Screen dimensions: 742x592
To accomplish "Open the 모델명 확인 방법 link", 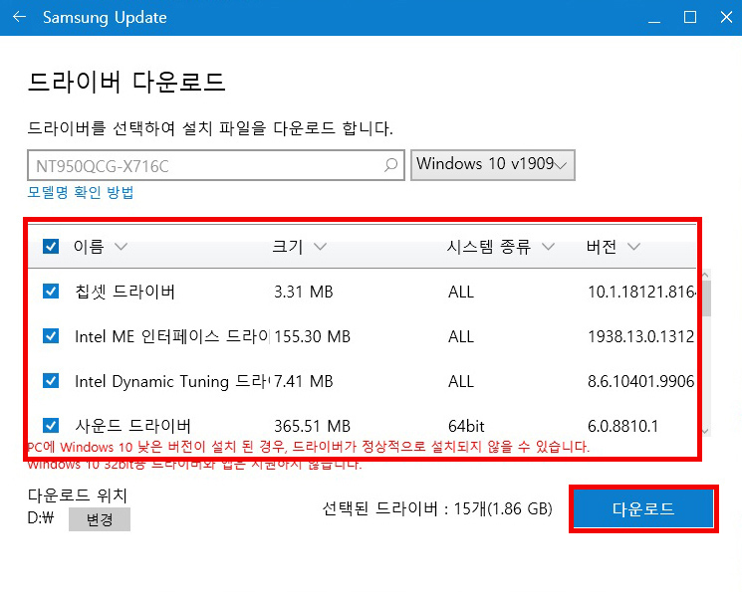I will 81,192.
